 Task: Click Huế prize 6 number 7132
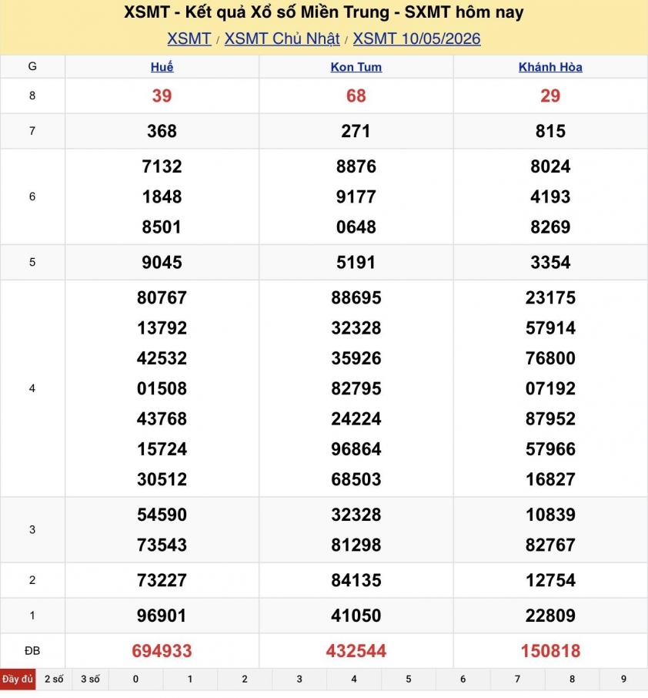(x=162, y=166)
